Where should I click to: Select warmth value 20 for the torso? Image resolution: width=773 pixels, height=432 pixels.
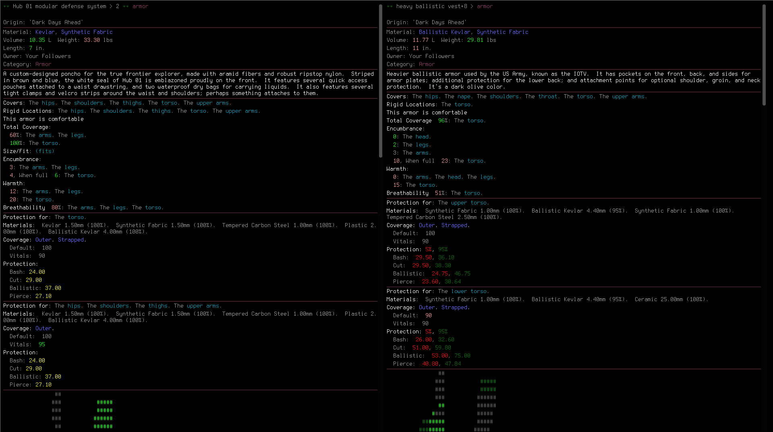point(13,200)
